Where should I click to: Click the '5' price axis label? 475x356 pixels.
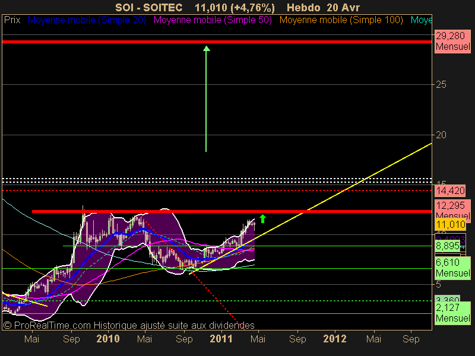[438, 285]
